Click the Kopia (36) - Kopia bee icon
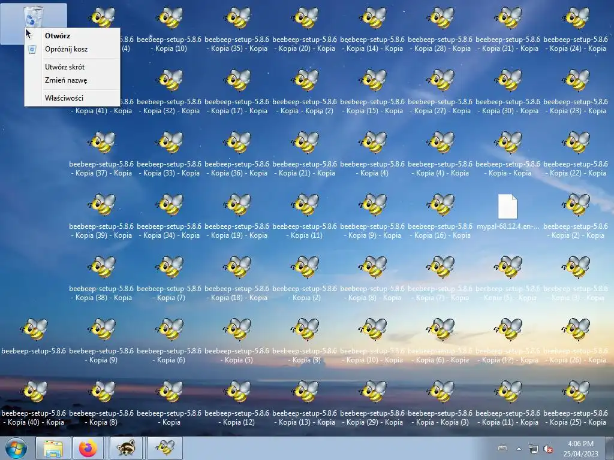This screenshot has height=460, width=614. click(x=237, y=142)
